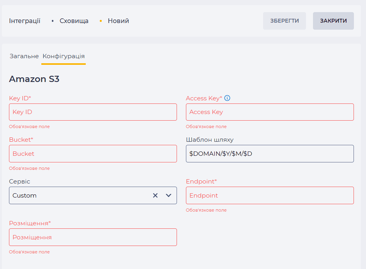Click the Bucket* label
The image size is (366, 269).
pyautogui.click(x=21, y=140)
